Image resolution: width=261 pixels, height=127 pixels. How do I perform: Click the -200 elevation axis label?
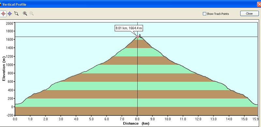click(9, 115)
